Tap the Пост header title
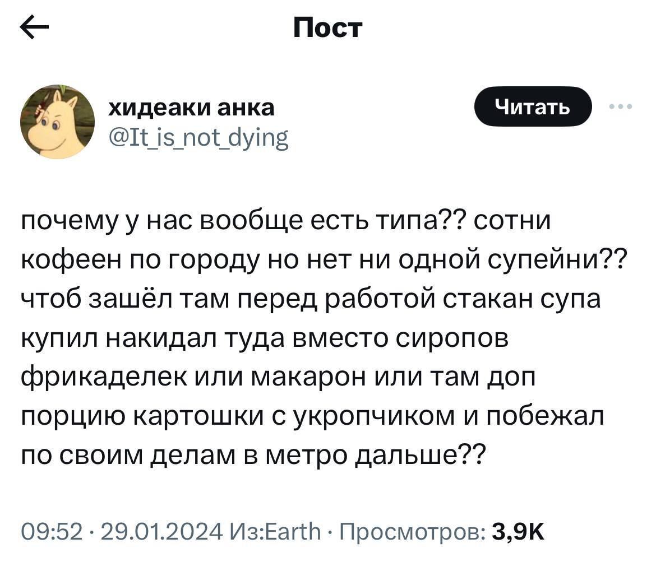The width and height of the screenshot is (656, 562). click(328, 27)
